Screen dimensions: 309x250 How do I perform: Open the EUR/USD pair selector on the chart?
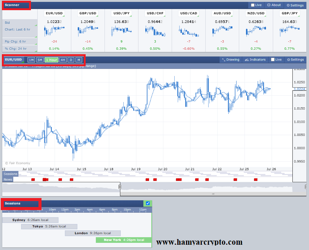[x=13, y=59]
